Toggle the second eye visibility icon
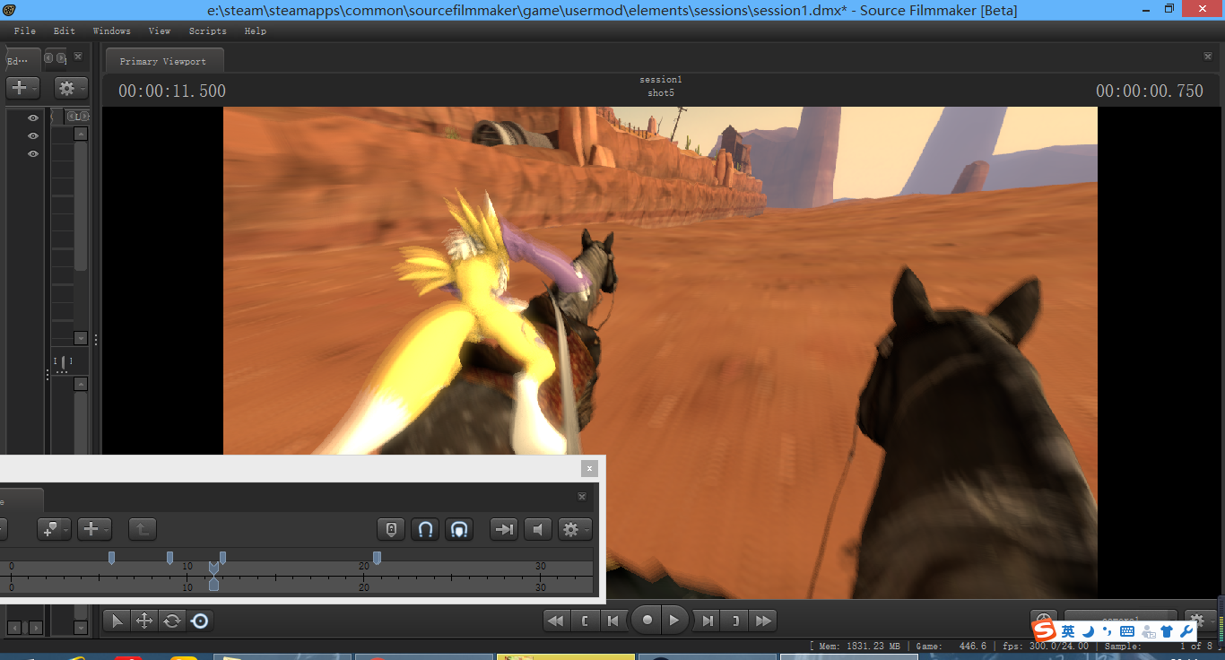Viewport: 1225px width, 660px height. tap(33, 135)
